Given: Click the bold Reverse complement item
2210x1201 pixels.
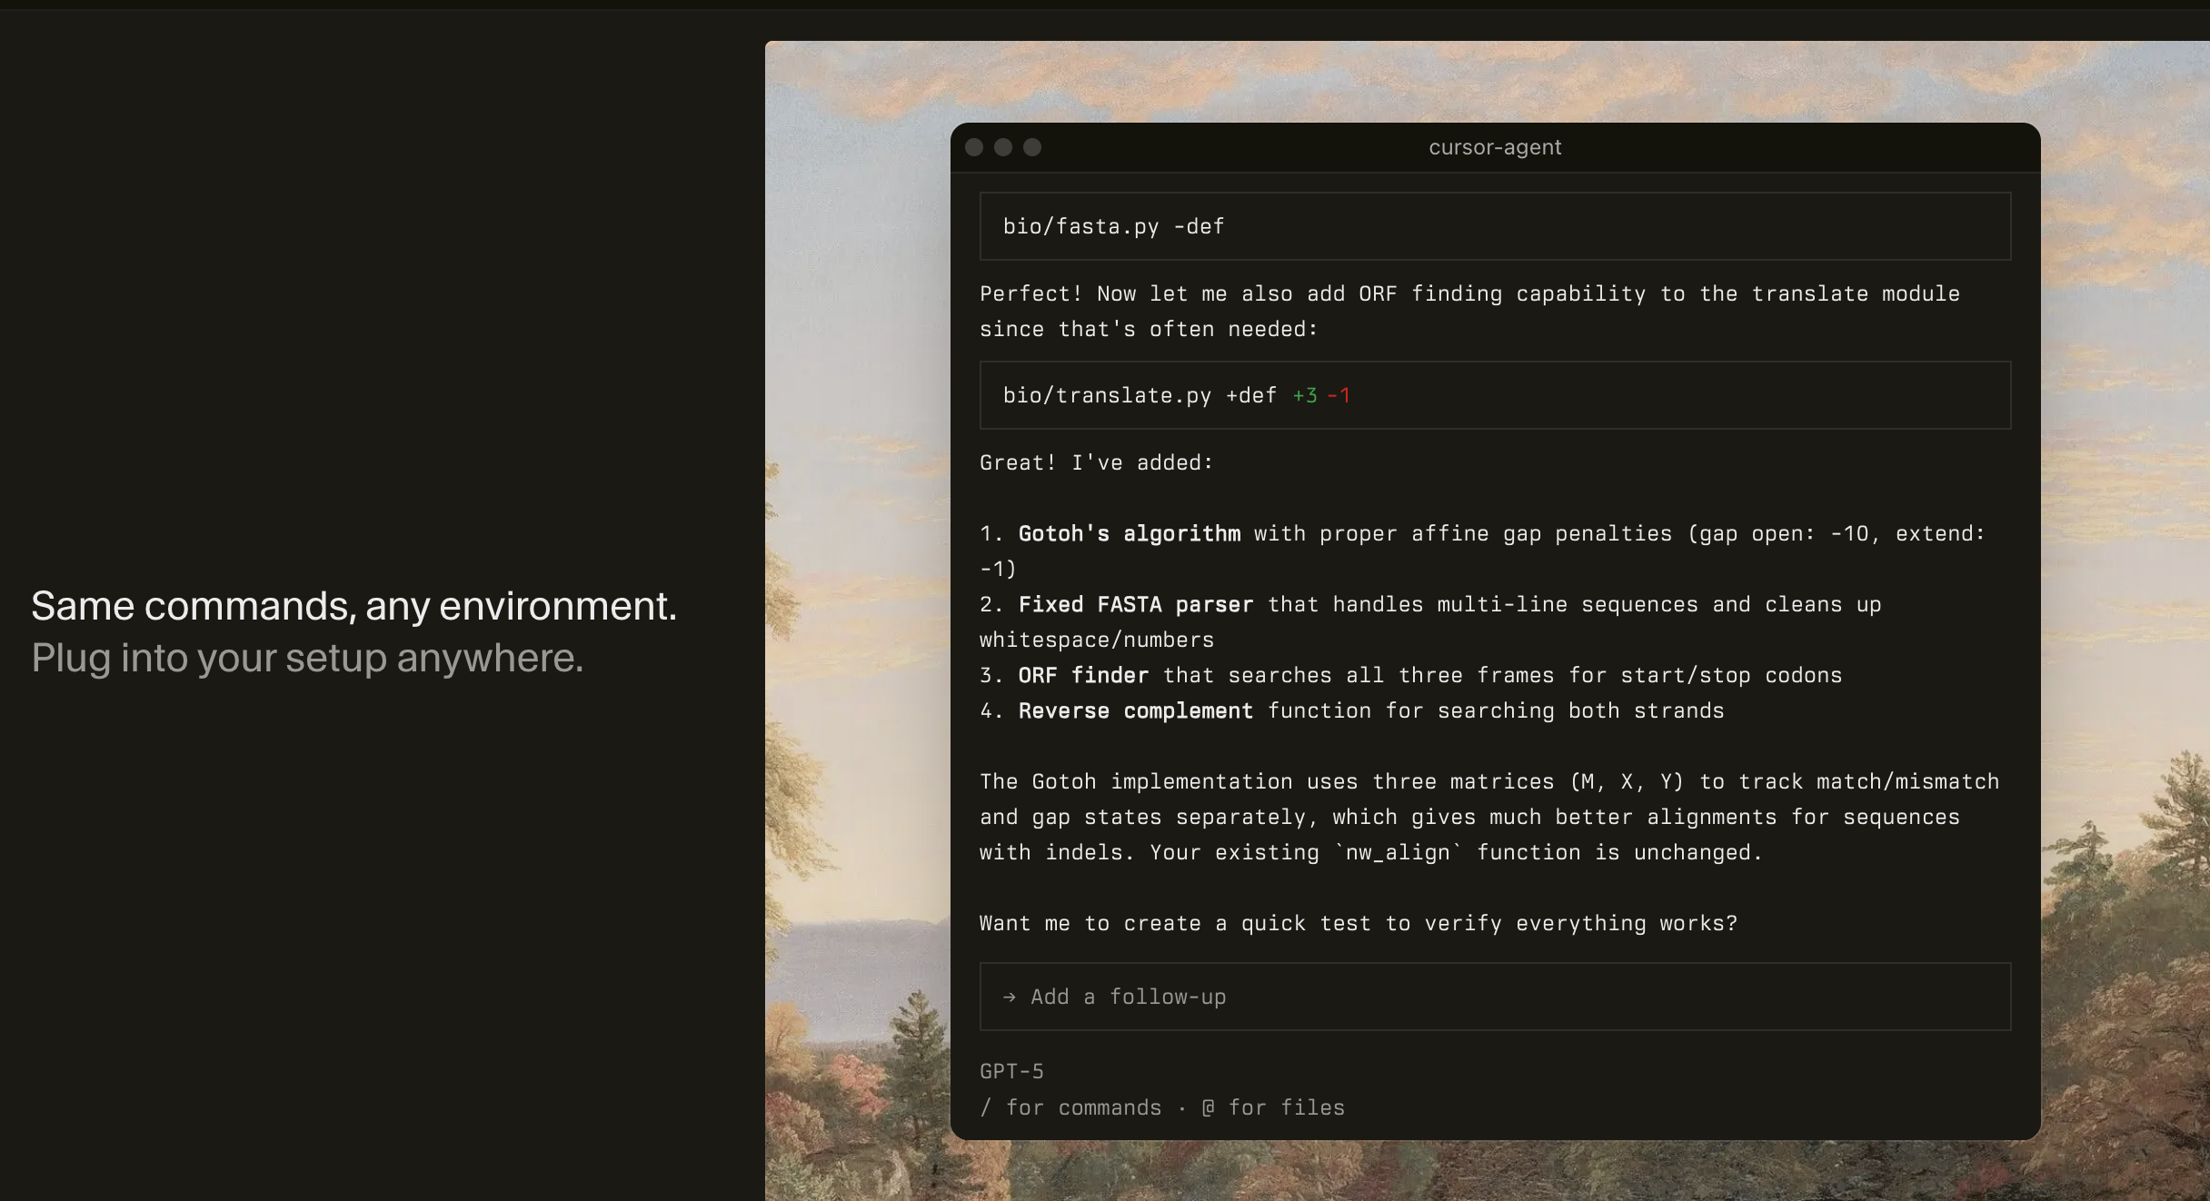Looking at the screenshot, I should [1136, 710].
